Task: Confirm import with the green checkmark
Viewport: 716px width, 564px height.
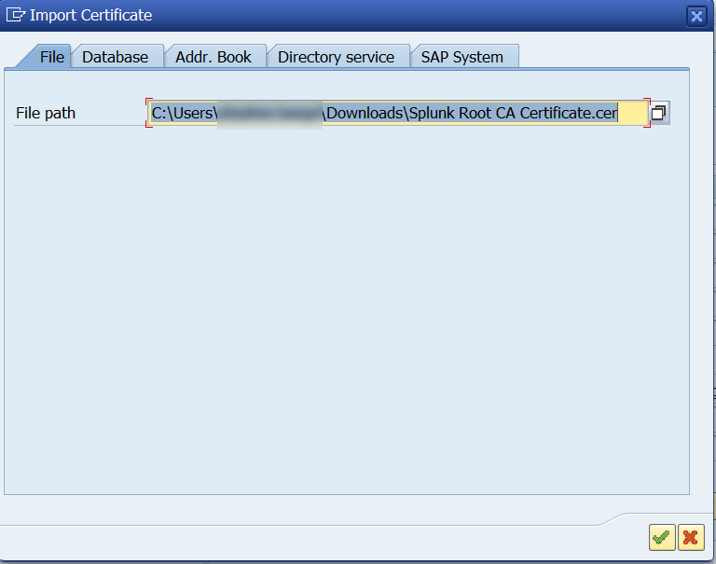Action: pos(661,537)
